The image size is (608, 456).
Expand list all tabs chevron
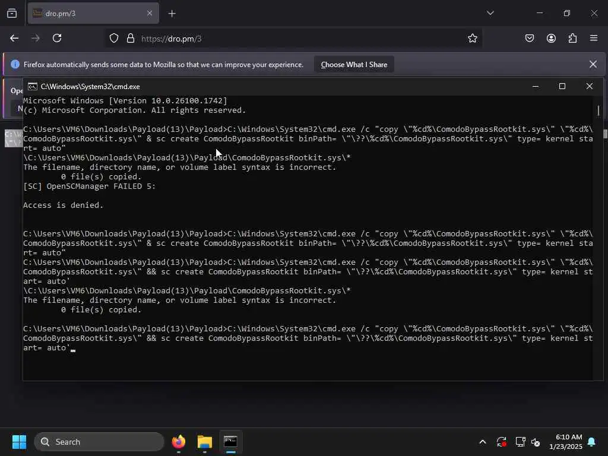tap(490, 13)
